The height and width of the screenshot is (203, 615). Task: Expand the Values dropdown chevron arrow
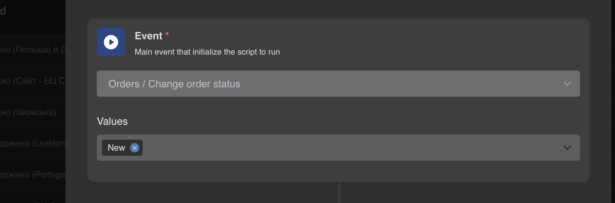(567, 148)
